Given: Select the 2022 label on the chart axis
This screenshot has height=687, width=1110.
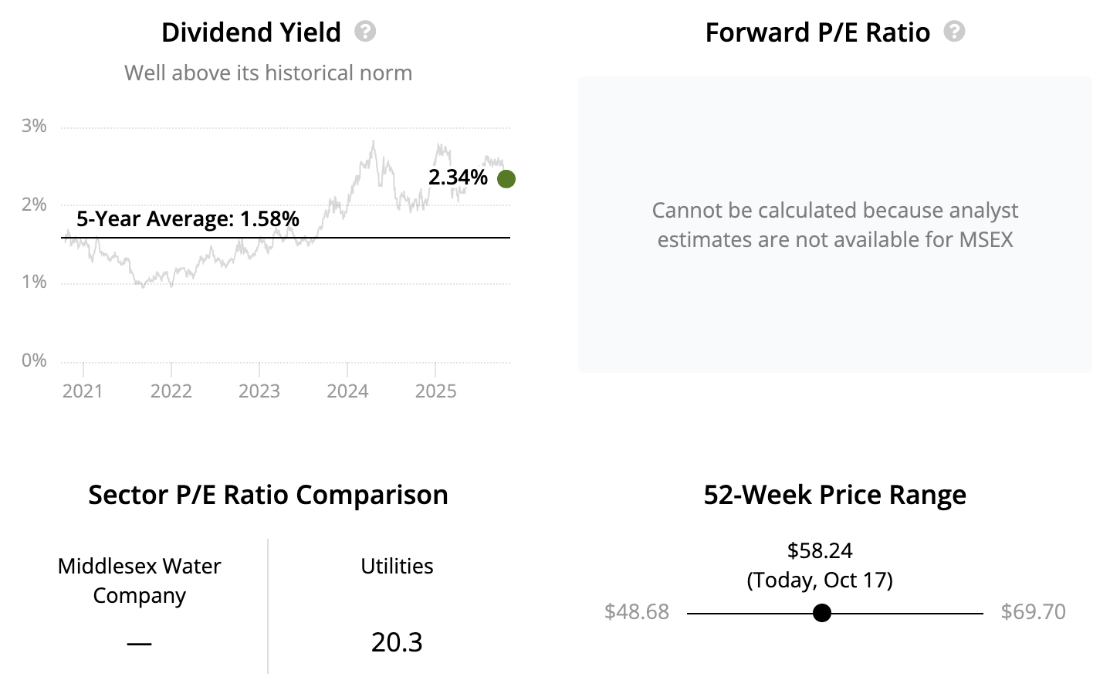Looking at the screenshot, I should pyautogui.click(x=171, y=391).
